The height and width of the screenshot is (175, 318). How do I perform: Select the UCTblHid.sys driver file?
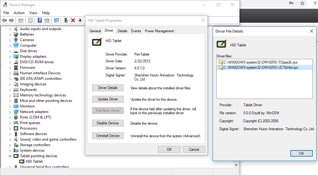point(265,68)
